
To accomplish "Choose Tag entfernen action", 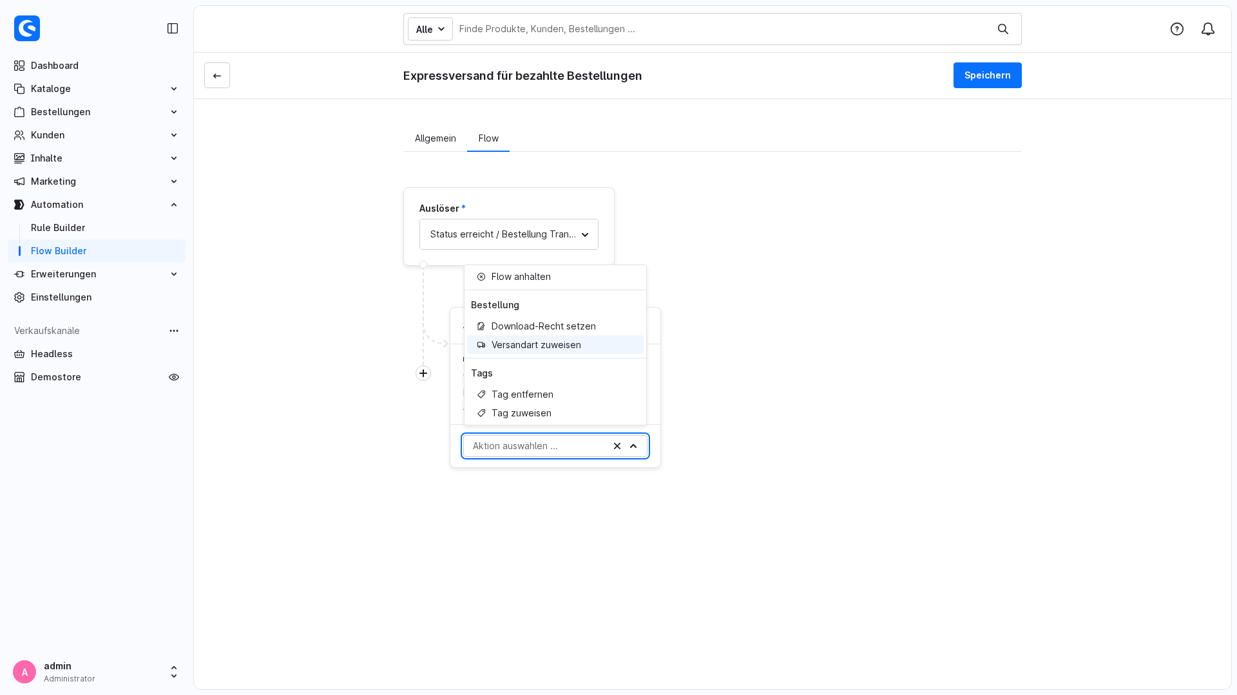I will click(x=555, y=394).
